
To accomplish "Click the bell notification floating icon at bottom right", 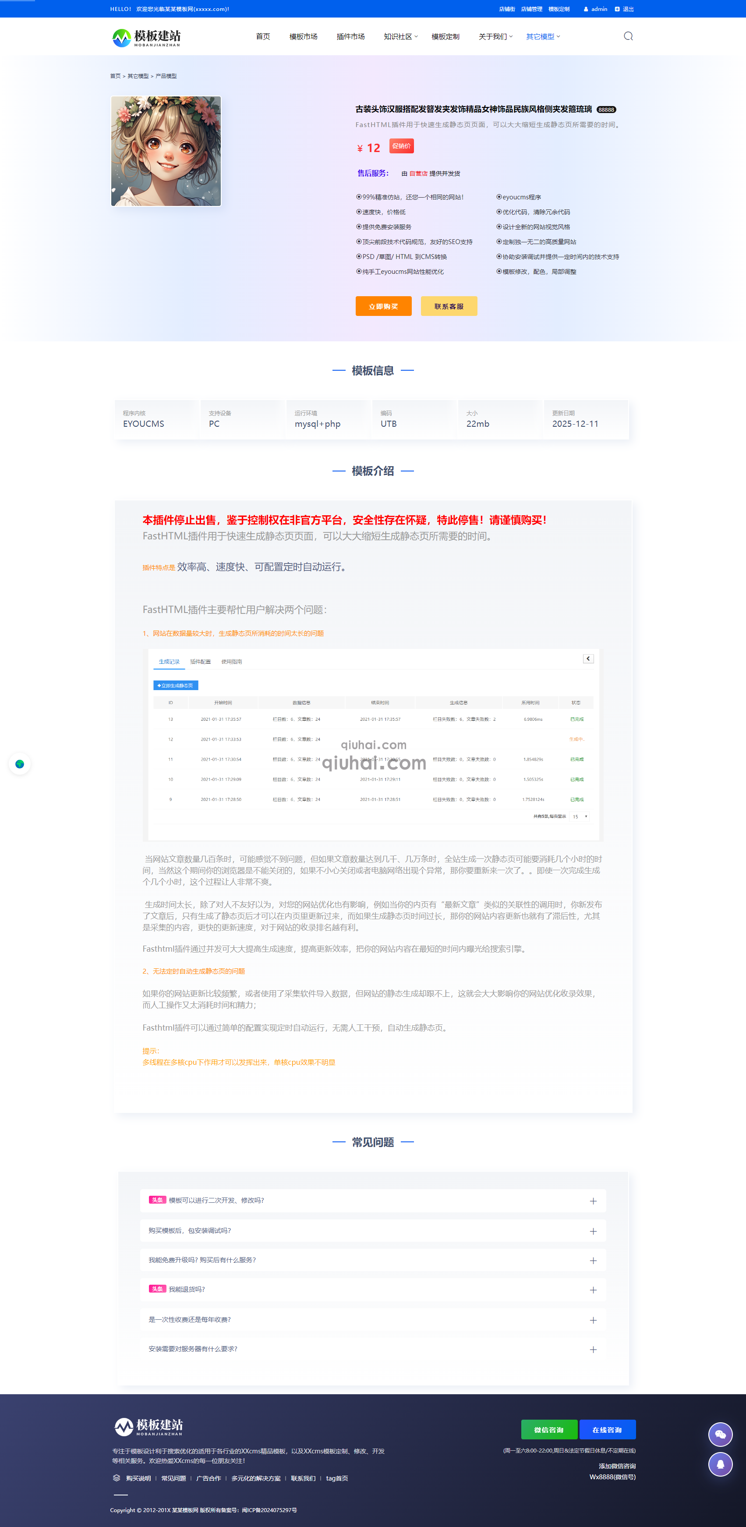I will pyautogui.click(x=720, y=1464).
